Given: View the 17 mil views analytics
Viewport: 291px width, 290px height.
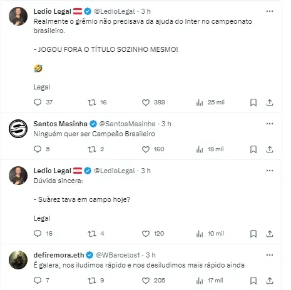Looking at the screenshot, I should (x=210, y=281).
